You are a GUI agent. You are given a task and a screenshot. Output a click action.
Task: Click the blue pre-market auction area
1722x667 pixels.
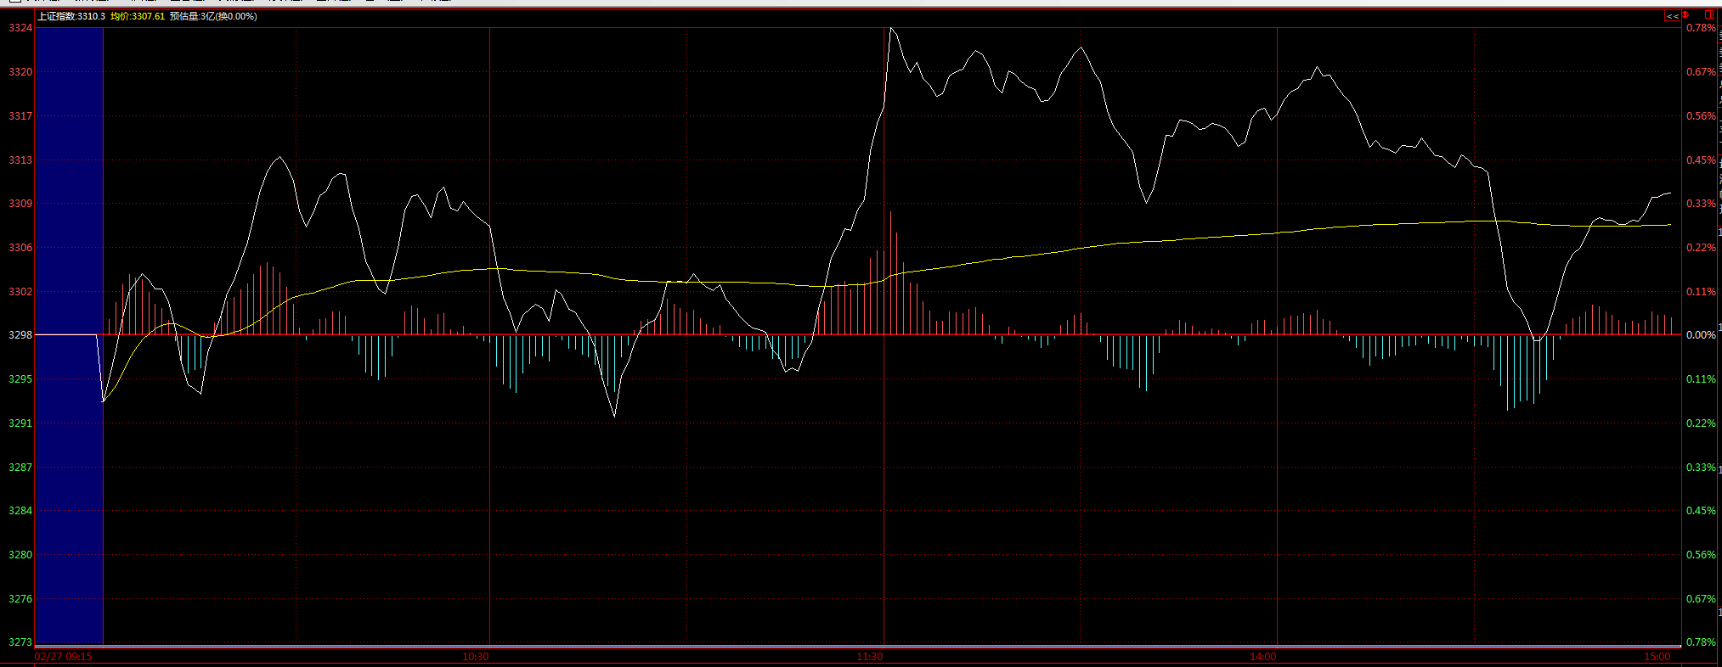(x=69, y=339)
